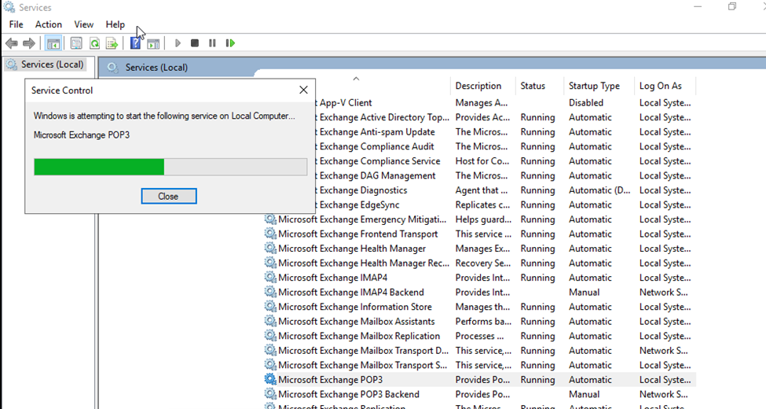Click the Back arrow in toolbar
Image resolution: width=766 pixels, height=409 pixels.
pos(11,43)
